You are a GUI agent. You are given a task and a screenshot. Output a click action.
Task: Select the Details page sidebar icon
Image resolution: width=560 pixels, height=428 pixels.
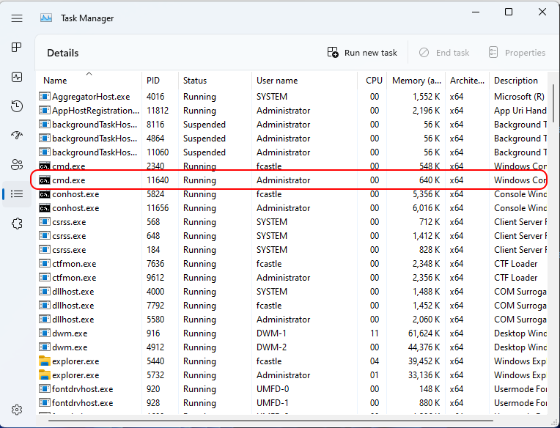[x=17, y=193]
